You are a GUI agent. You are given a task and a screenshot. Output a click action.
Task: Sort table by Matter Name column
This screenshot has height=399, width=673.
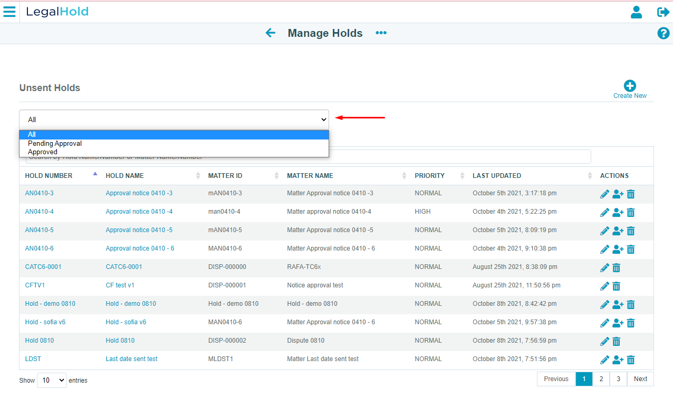[347, 176]
